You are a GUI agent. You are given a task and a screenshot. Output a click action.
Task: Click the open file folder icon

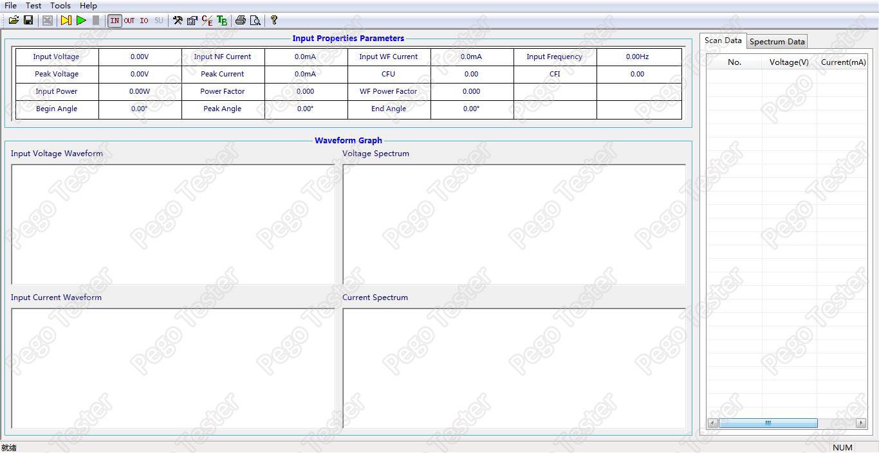pyautogui.click(x=14, y=21)
